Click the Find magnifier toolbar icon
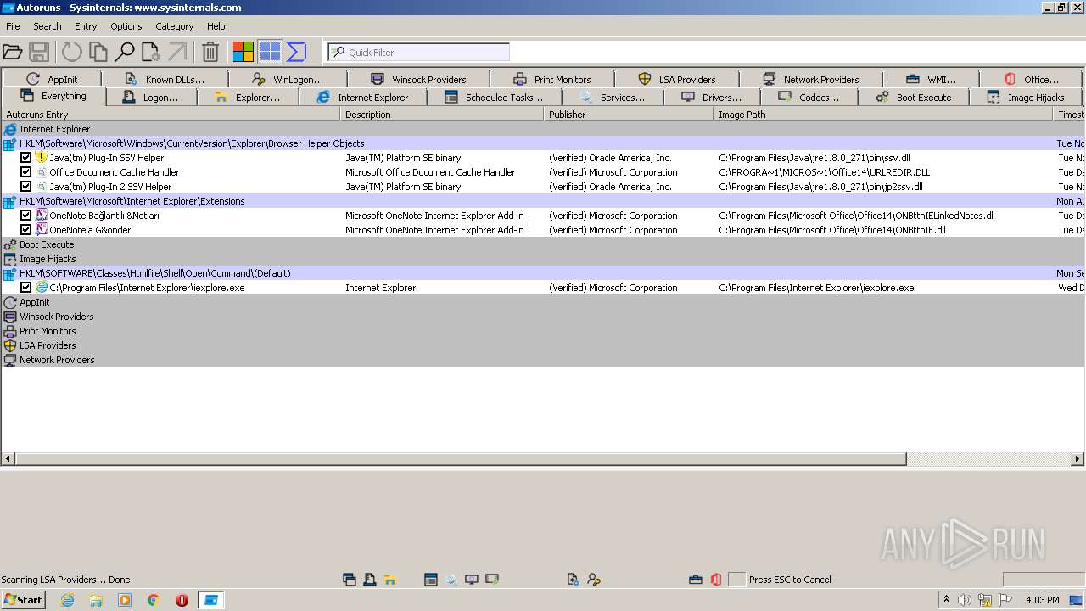 click(125, 52)
